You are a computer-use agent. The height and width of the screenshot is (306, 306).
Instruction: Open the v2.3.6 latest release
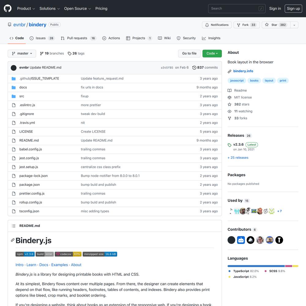[238, 145]
